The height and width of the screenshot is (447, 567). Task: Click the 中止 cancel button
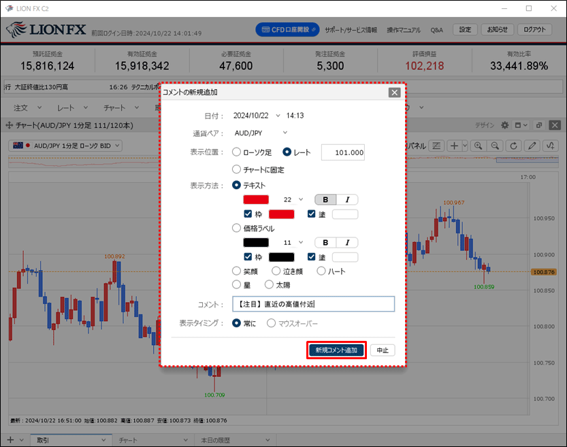click(x=383, y=350)
